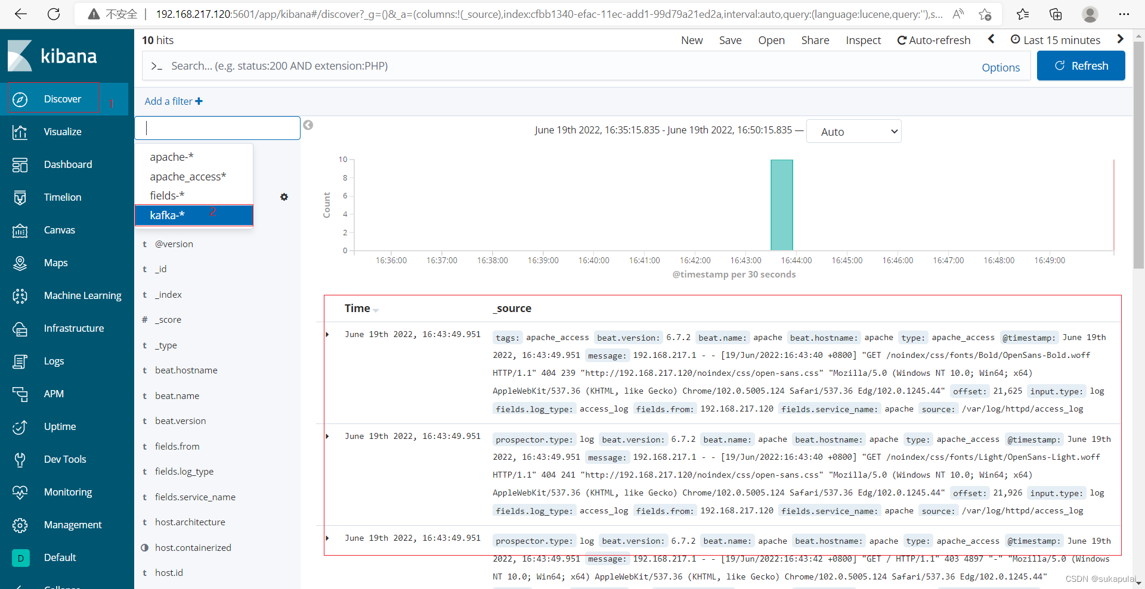Screen dimensions: 1145x589
Task: Open Last 15 minutes time picker
Action: [x=1056, y=40]
